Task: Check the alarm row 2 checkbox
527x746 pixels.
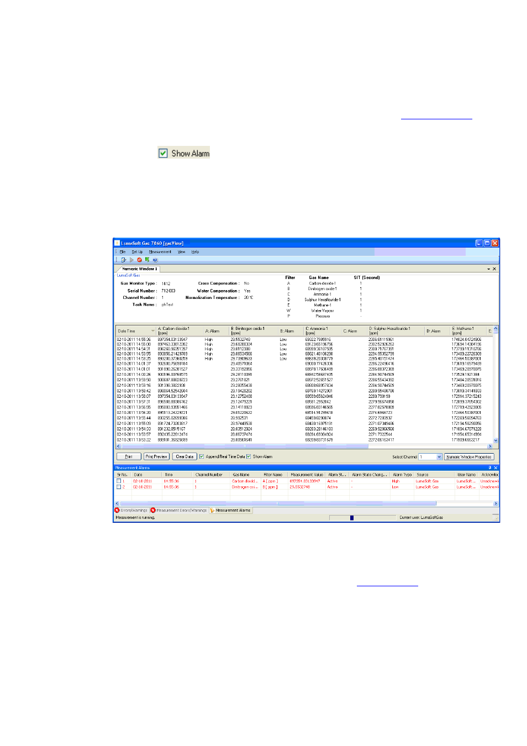Action: coord(119,487)
